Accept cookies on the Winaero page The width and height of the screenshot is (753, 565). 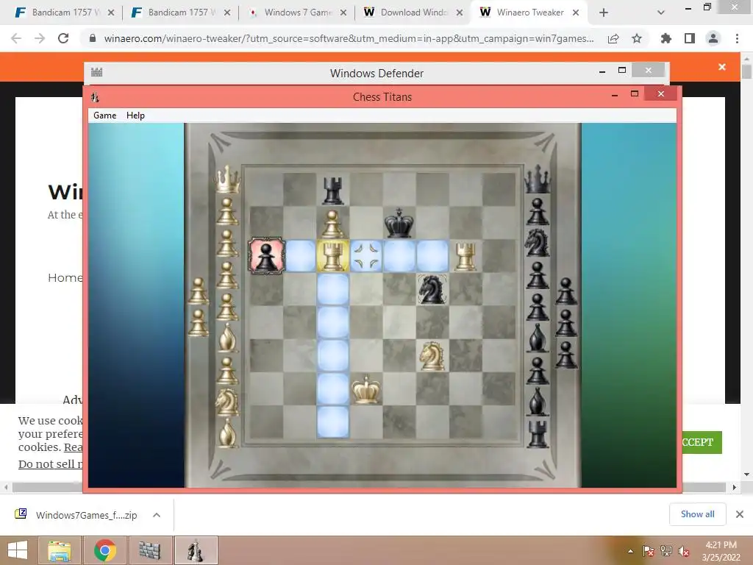(702, 442)
